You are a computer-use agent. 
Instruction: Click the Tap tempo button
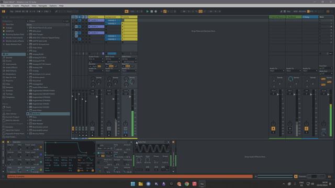12,11
